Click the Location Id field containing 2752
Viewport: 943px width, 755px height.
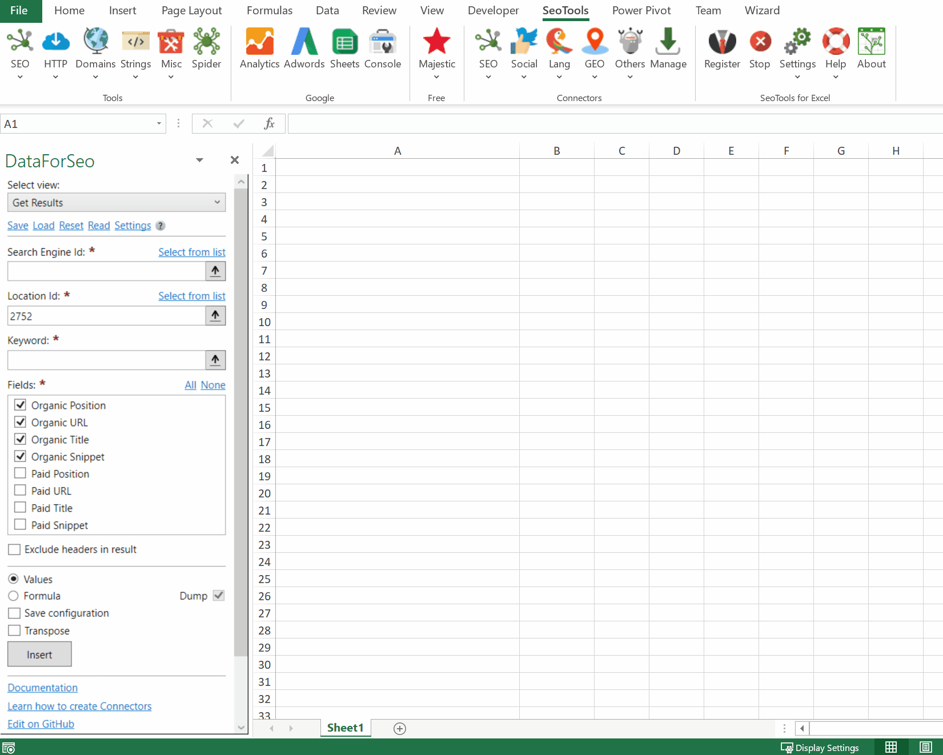point(106,316)
